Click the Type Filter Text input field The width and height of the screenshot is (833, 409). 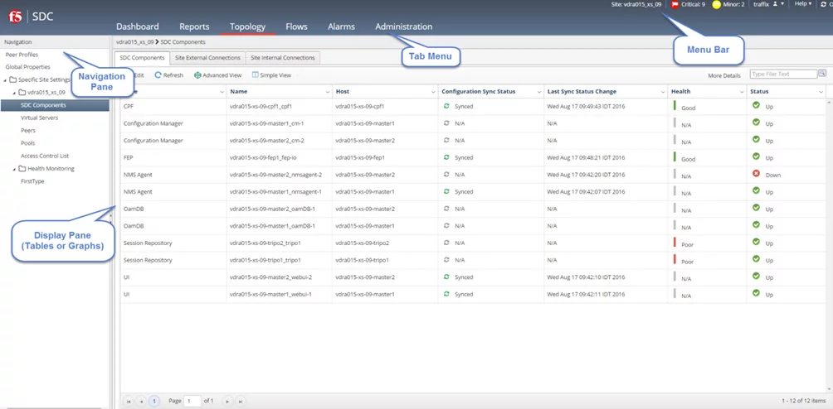(782, 75)
